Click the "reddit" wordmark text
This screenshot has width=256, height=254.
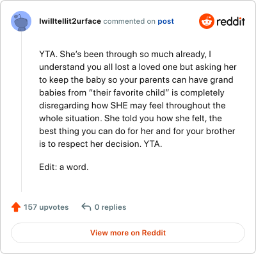(x=230, y=21)
